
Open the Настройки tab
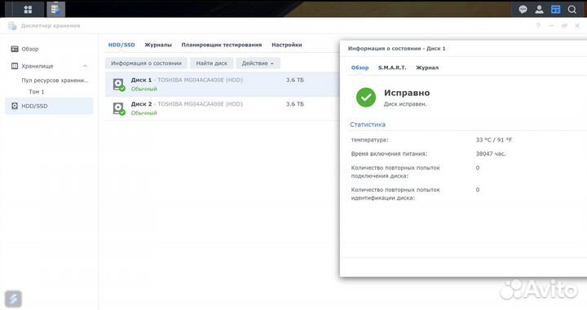[287, 45]
